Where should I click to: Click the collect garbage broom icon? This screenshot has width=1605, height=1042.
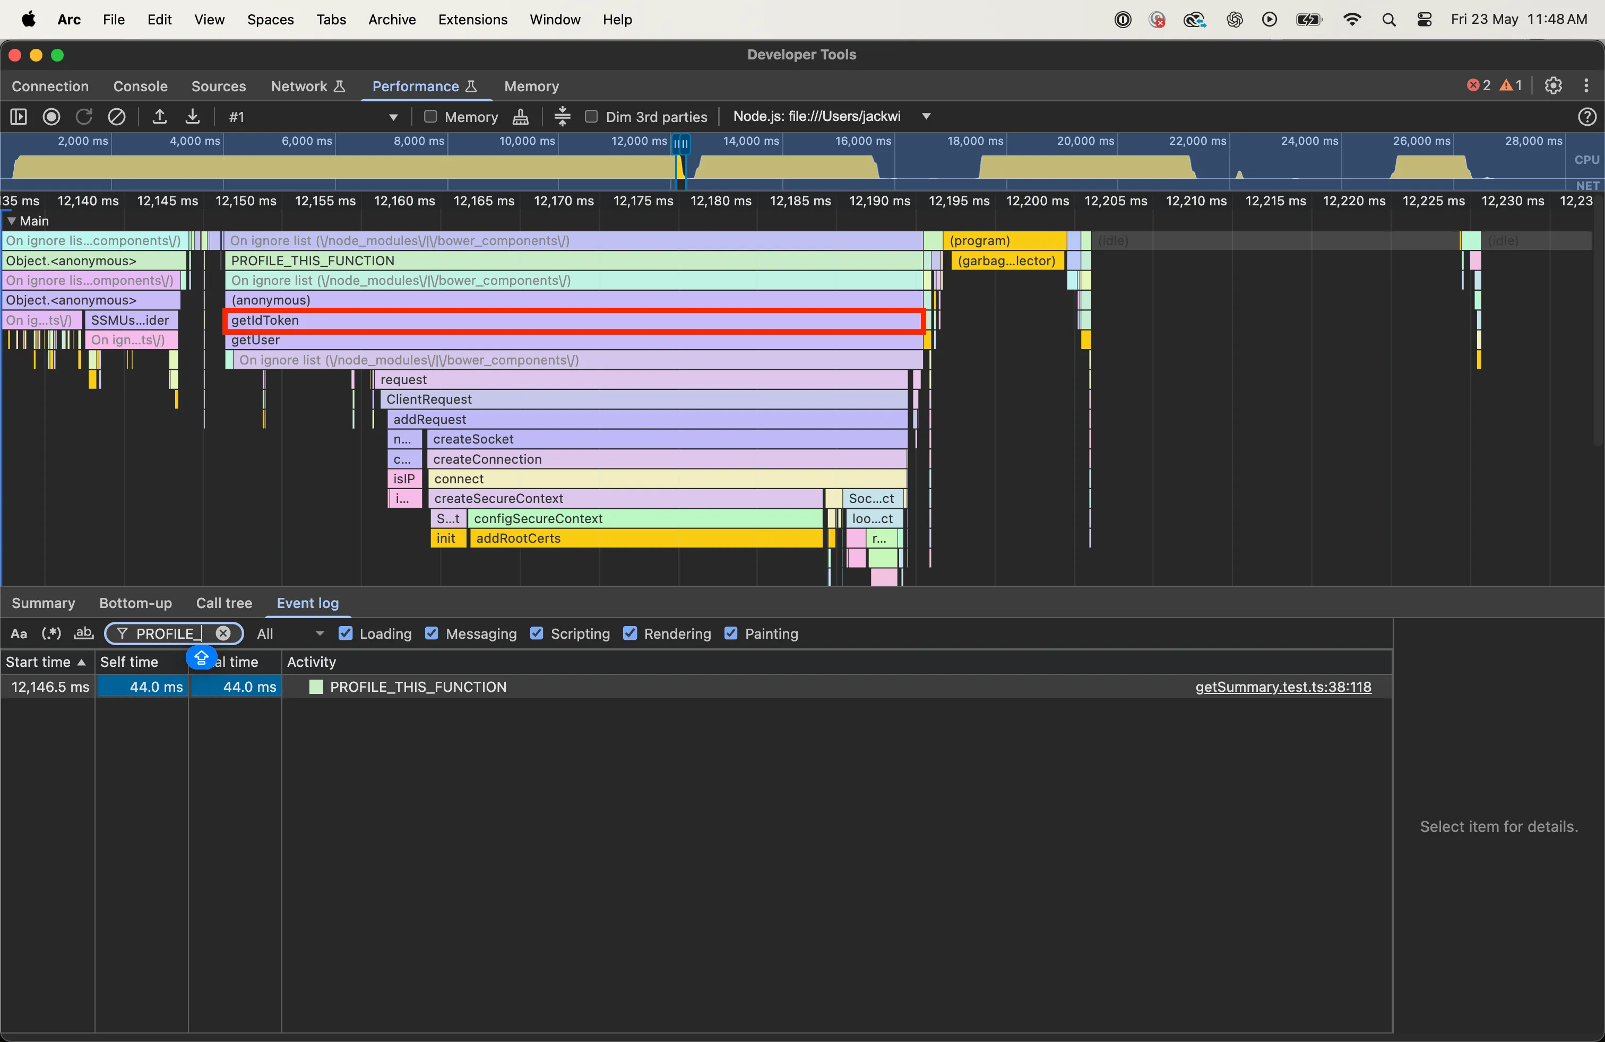tap(521, 117)
